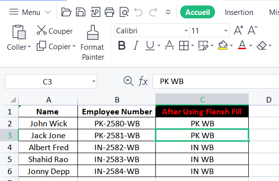279x181 pixels.
Task: Expand the borders dropdown arrow
Action: point(193,46)
